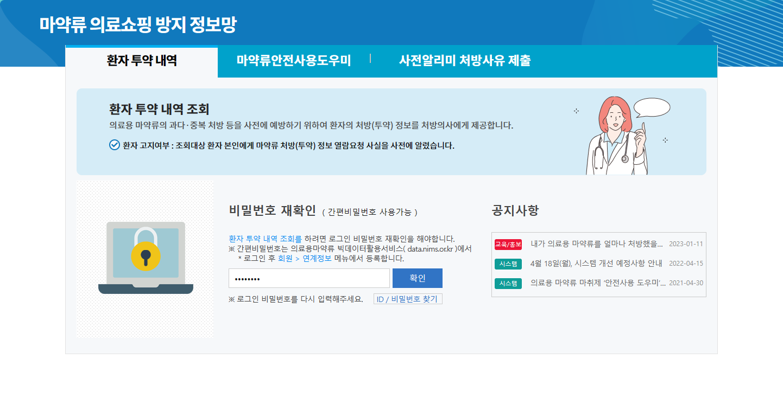Click the speech bubble above the doctor
783x404 pixels.
tap(651, 108)
